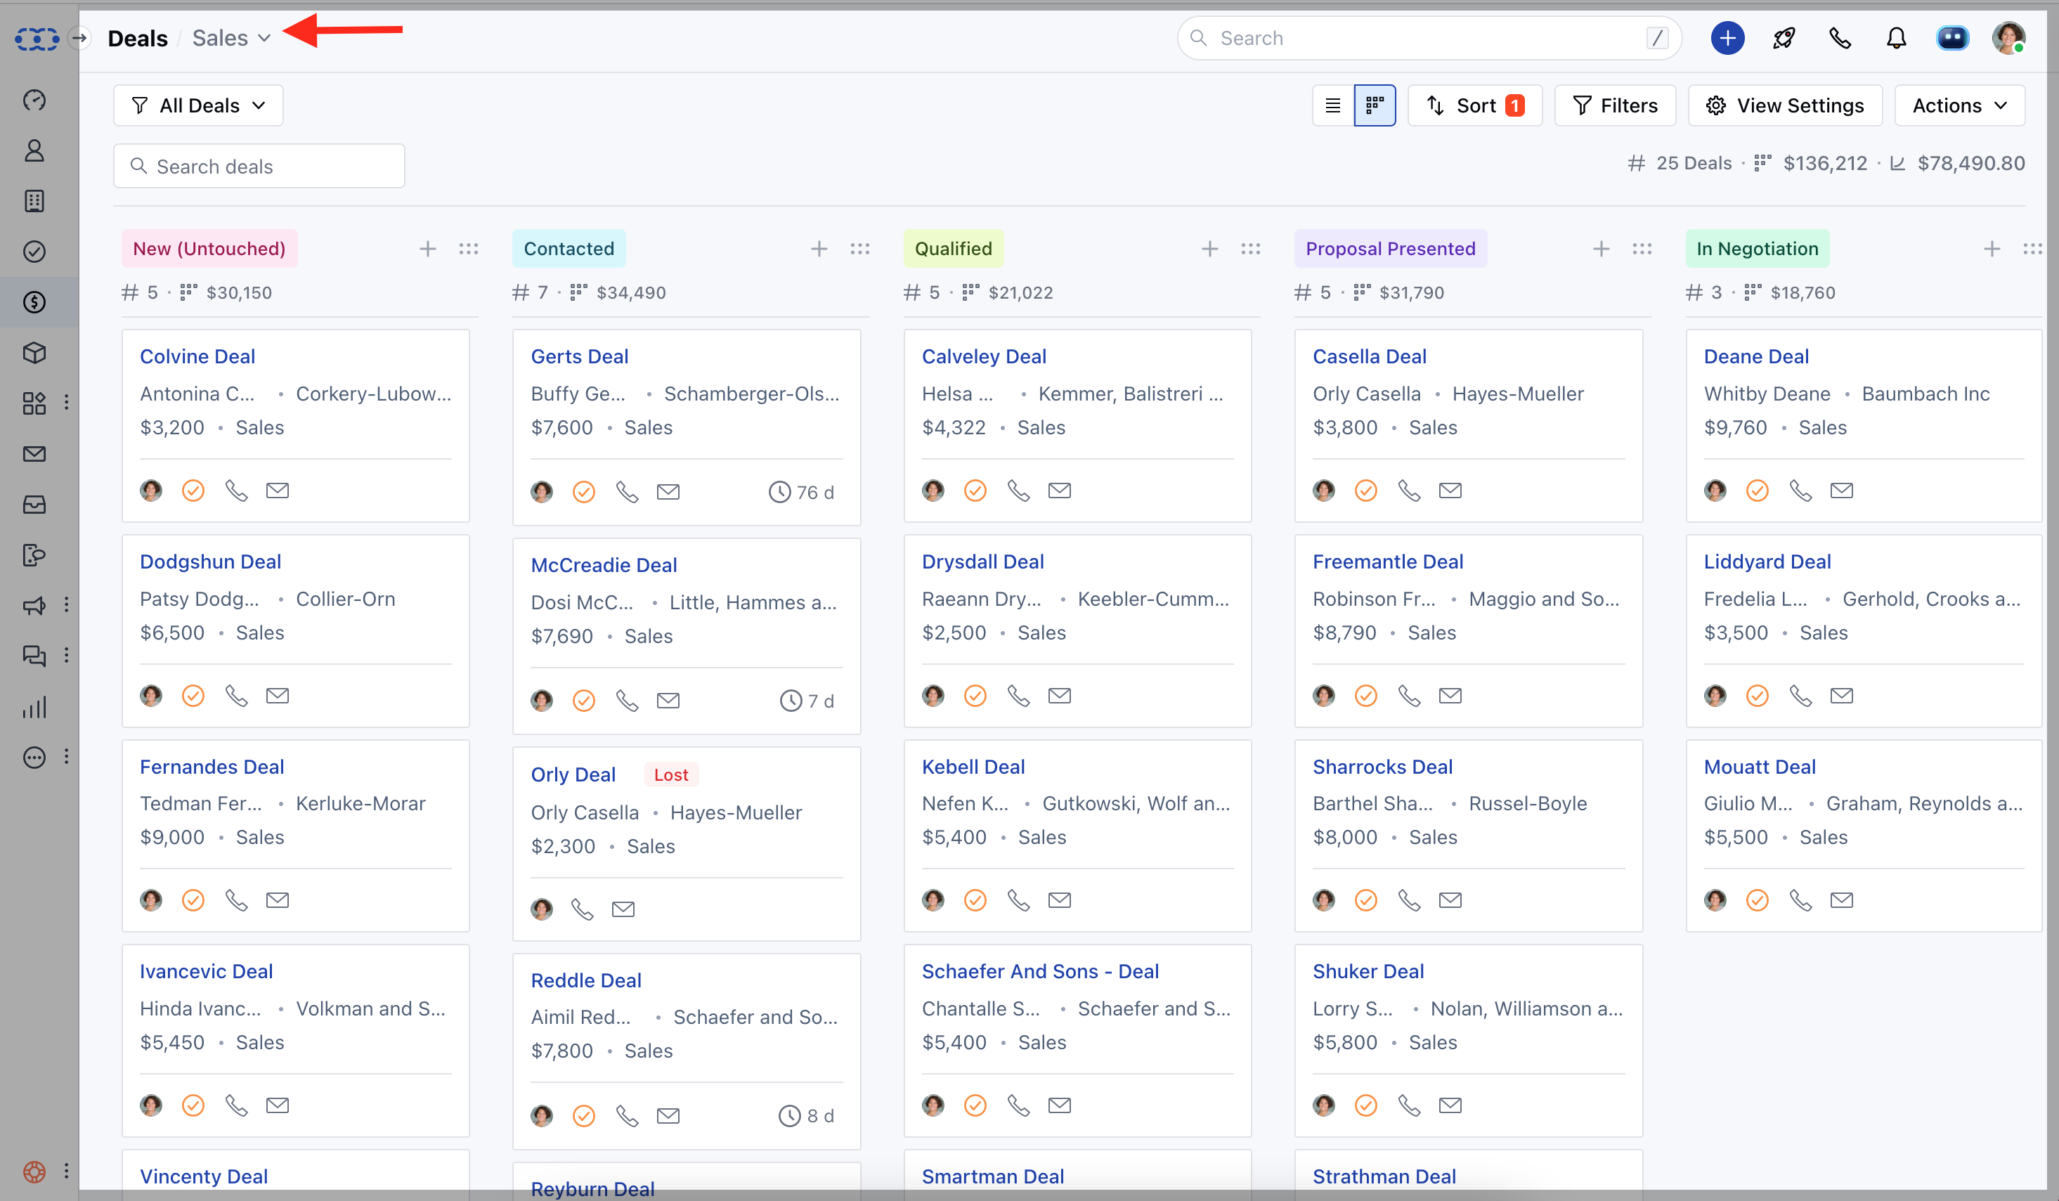The image size is (2059, 1201).
Task: Open Products cube icon in sidebar
Action: (34, 353)
